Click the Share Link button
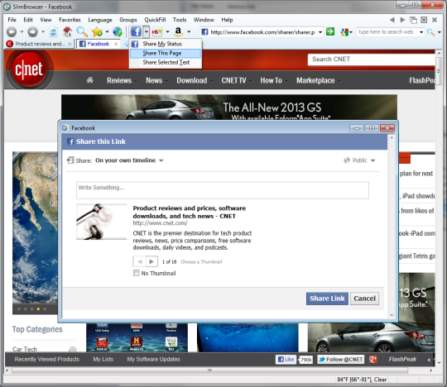447x387 pixels. pyautogui.click(x=327, y=299)
